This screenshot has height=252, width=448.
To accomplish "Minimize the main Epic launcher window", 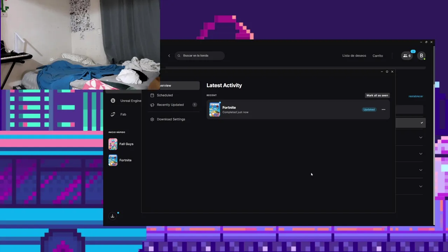I will [421, 42].
